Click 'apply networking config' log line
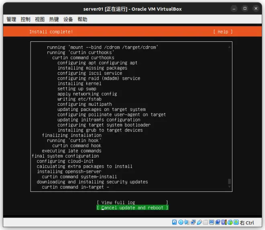Screen dimensions: 265x230 click(87, 94)
